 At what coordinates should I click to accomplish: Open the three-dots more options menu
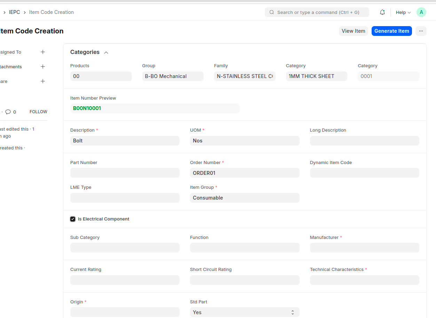tap(421, 31)
